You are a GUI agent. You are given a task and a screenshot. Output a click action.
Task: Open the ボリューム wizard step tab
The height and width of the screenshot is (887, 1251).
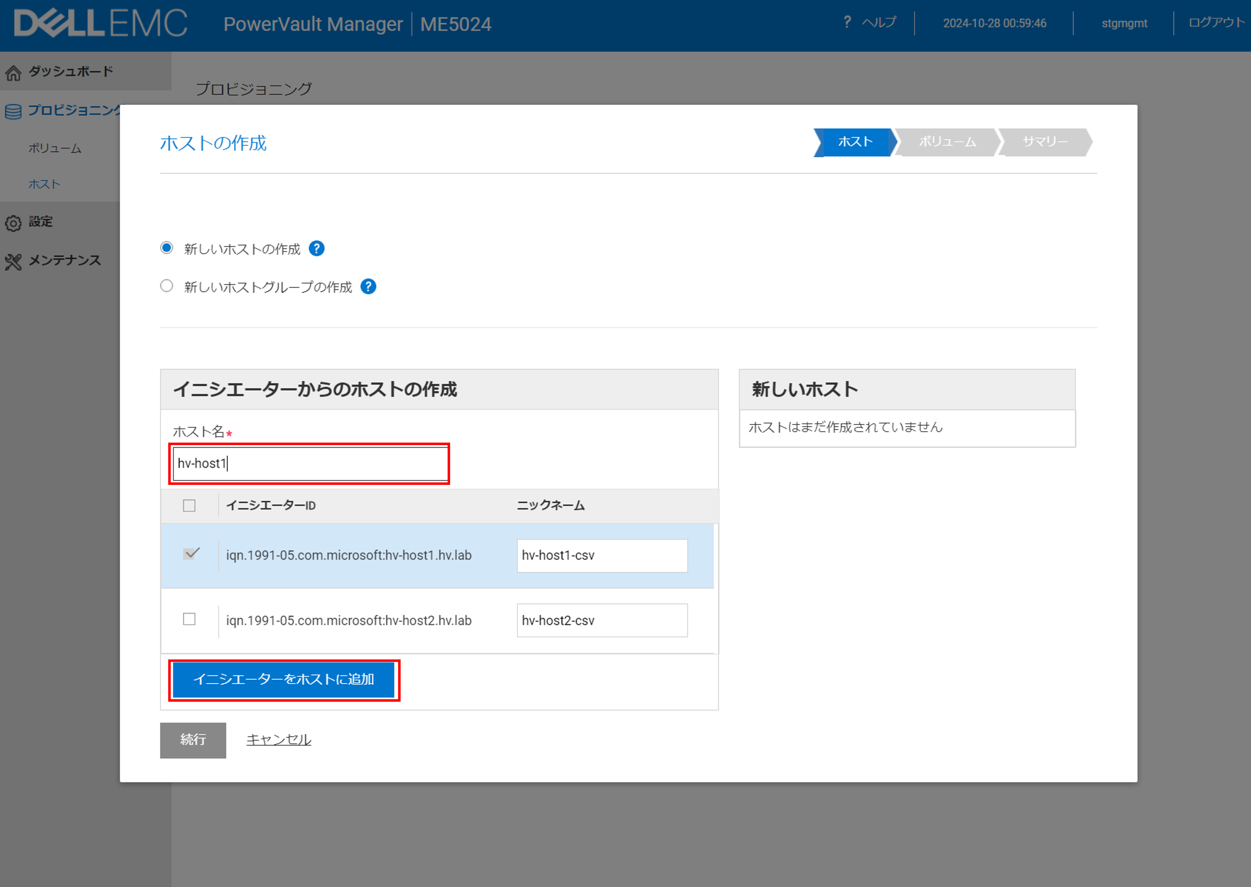click(x=946, y=142)
